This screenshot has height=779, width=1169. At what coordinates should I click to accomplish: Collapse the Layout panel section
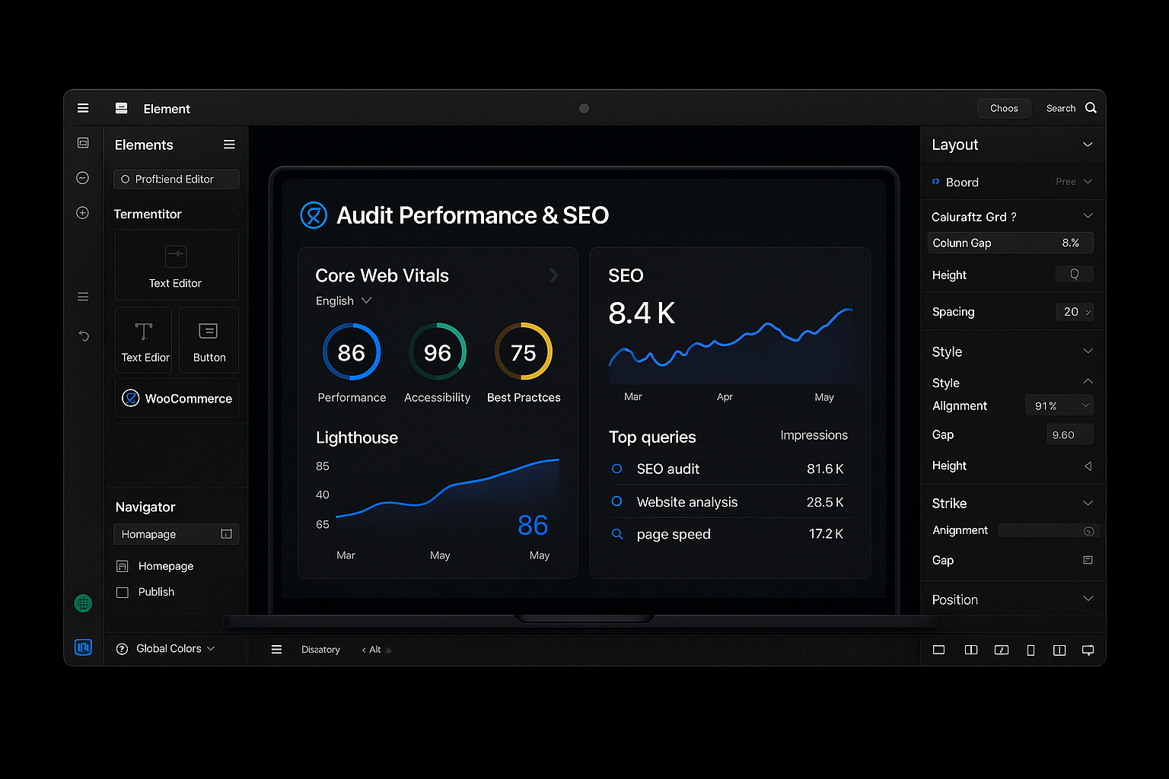[1088, 145]
